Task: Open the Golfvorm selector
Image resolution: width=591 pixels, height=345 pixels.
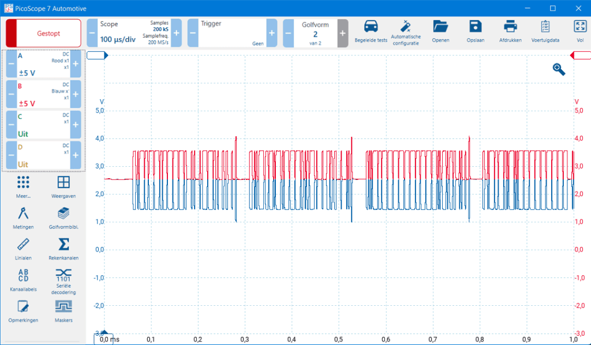Action: click(x=315, y=33)
